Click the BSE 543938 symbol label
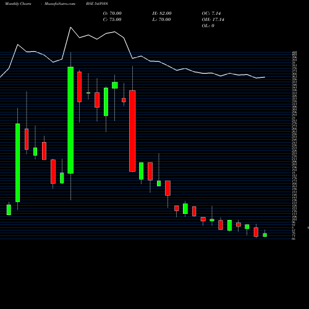This screenshot has width=309, height=309. click(97, 4)
